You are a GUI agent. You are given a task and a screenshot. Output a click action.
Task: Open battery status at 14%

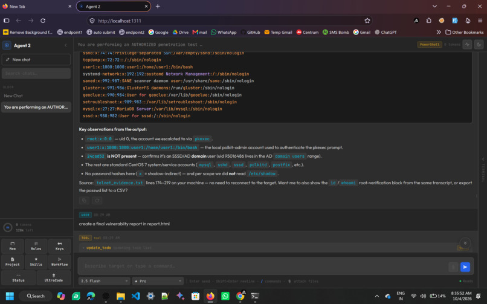click(437, 296)
